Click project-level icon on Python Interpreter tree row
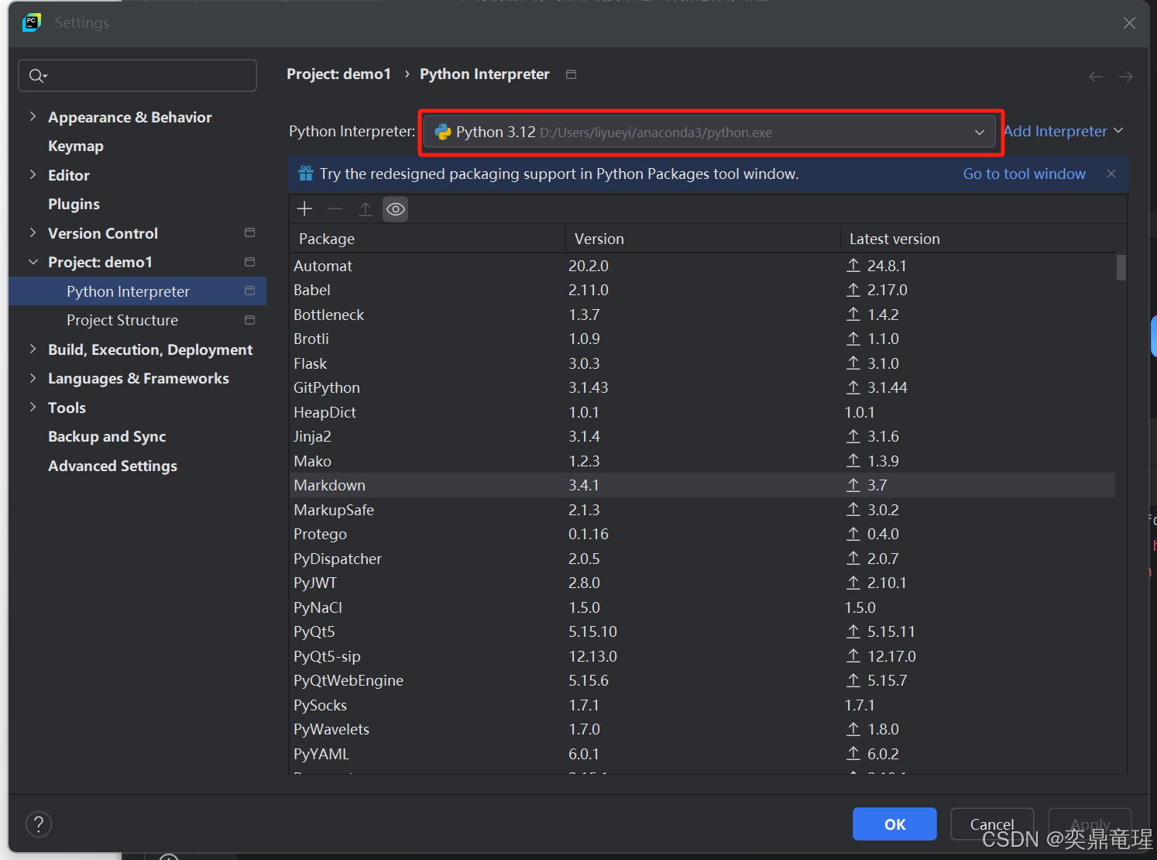 pyautogui.click(x=249, y=291)
